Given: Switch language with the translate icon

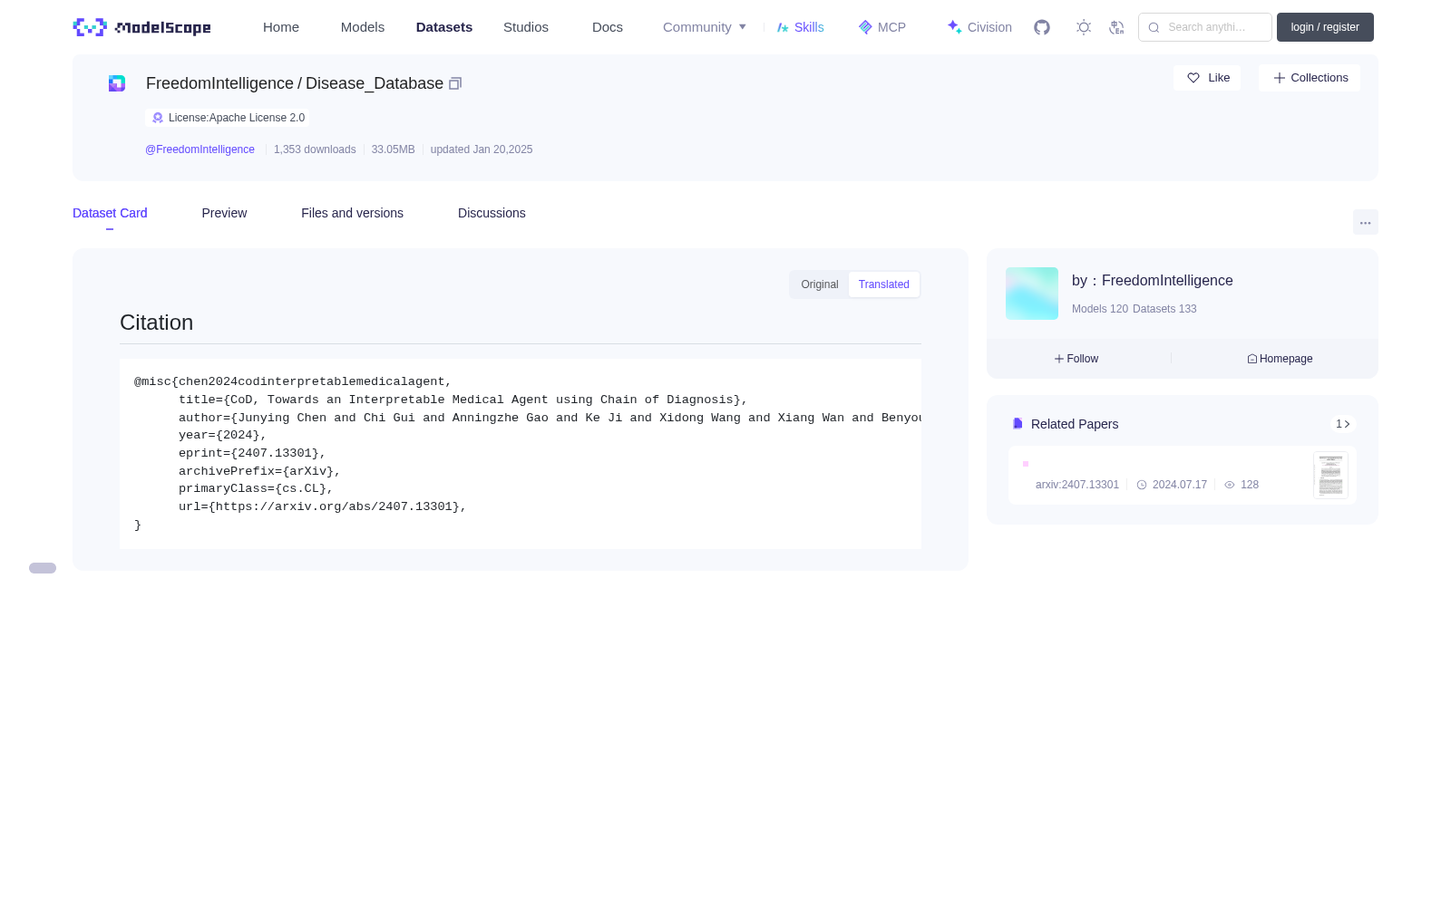Looking at the screenshot, I should [1116, 27].
